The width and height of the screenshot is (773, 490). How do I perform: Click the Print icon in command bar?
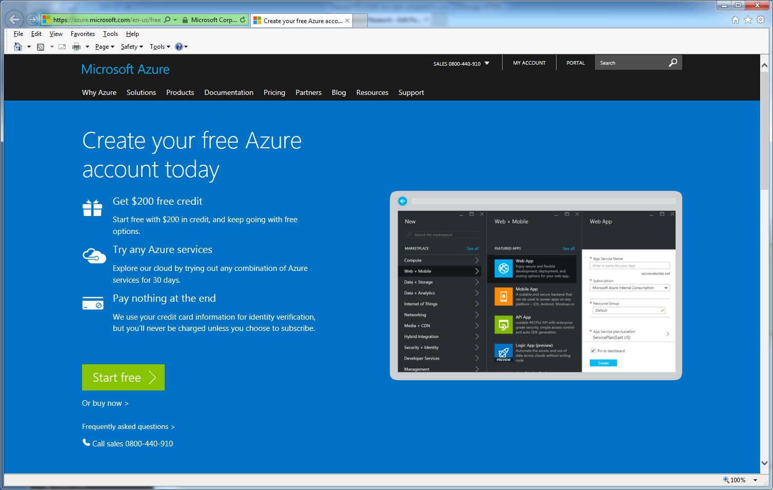point(76,47)
